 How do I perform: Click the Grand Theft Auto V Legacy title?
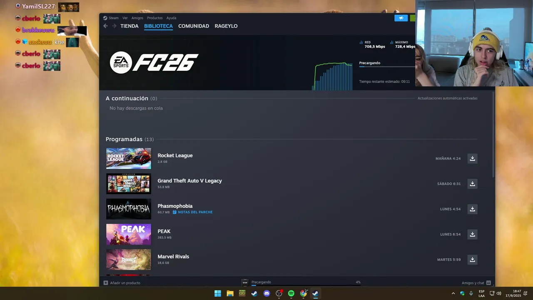[x=189, y=181]
